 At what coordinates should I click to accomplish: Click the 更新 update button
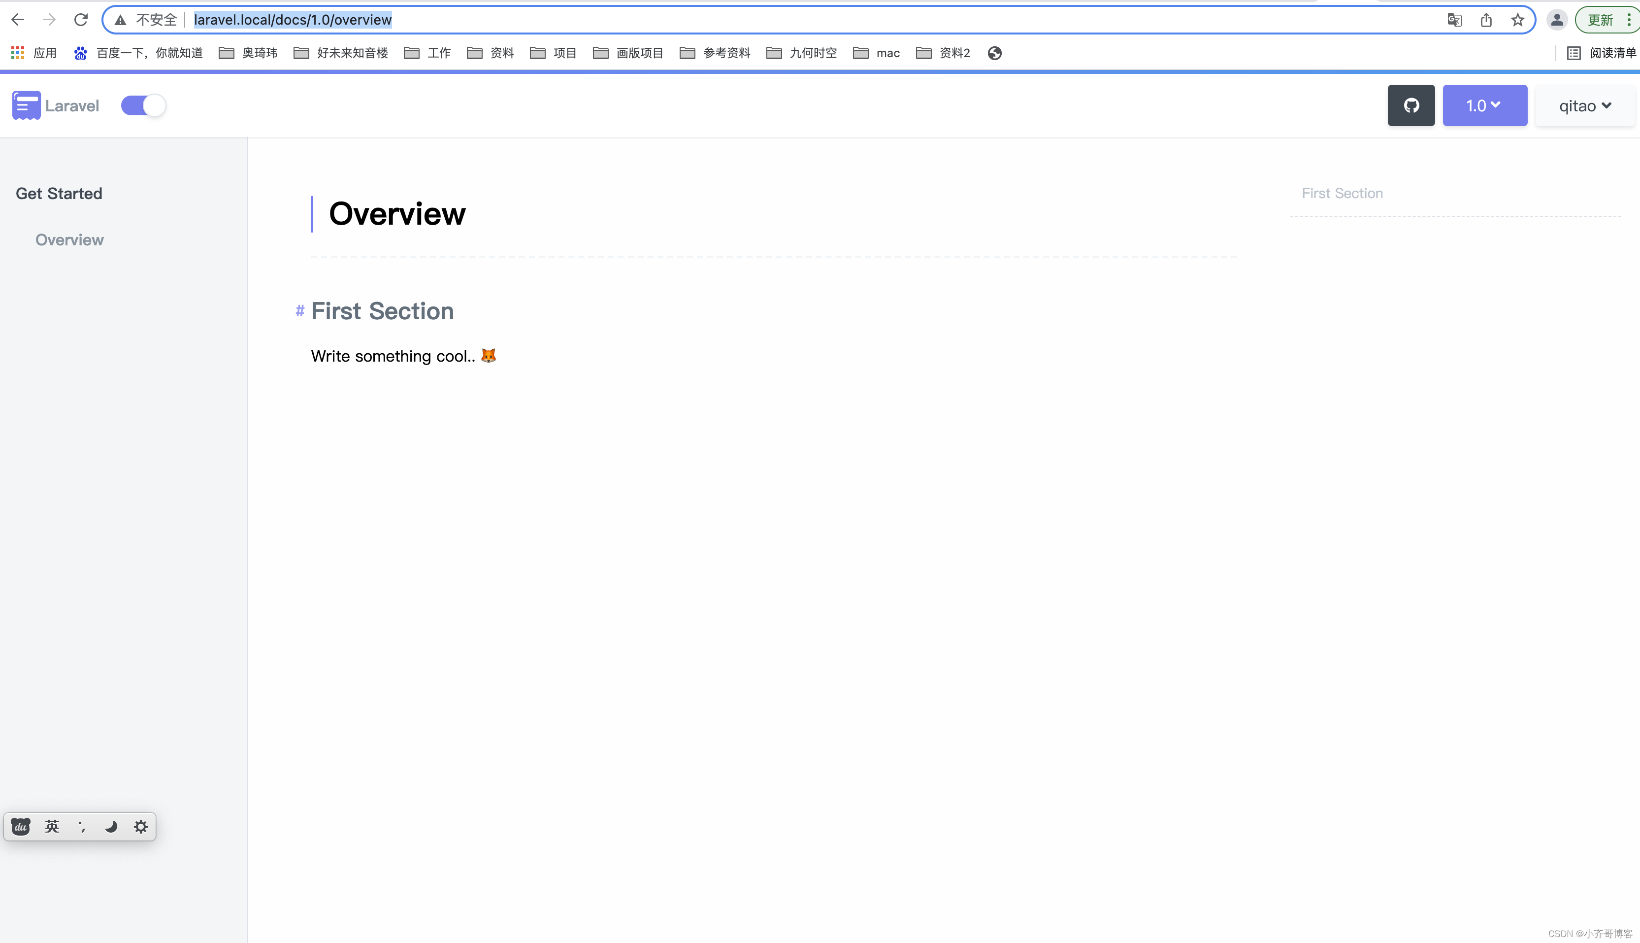[1600, 20]
